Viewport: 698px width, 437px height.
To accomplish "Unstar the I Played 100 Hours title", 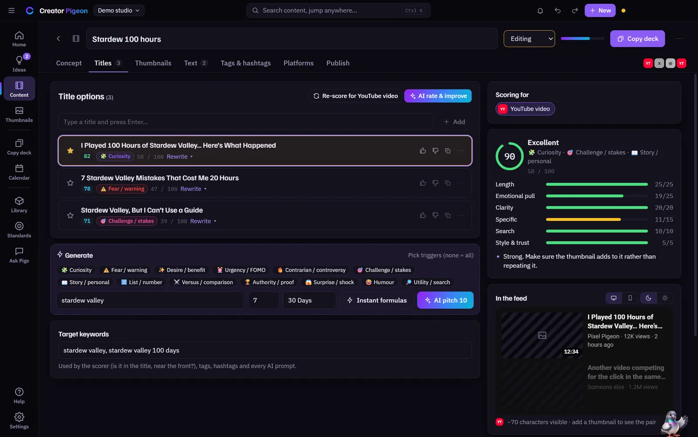I will (x=70, y=151).
